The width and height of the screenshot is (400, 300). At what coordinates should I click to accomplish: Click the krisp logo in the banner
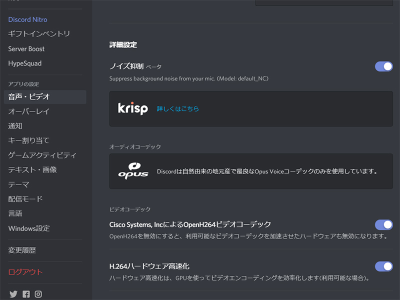(x=132, y=108)
